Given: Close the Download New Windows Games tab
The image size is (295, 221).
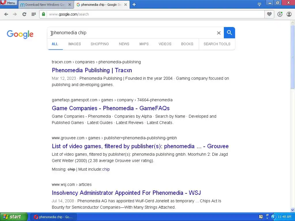Looking at the screenshot, I should (x=70, y=5).
